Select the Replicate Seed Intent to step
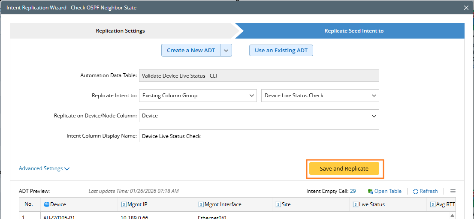The image size is (474, 219). (x=353, y=31)
